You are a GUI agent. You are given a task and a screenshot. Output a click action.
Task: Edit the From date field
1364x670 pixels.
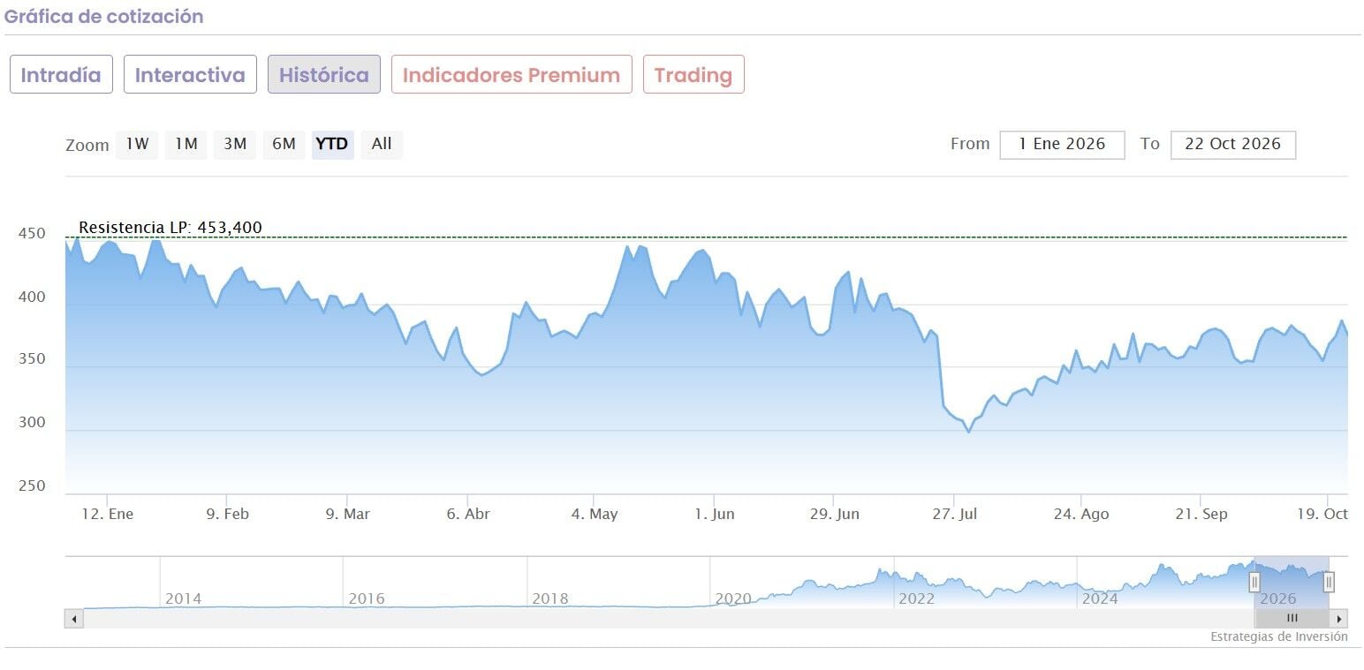click(1062, 145)
